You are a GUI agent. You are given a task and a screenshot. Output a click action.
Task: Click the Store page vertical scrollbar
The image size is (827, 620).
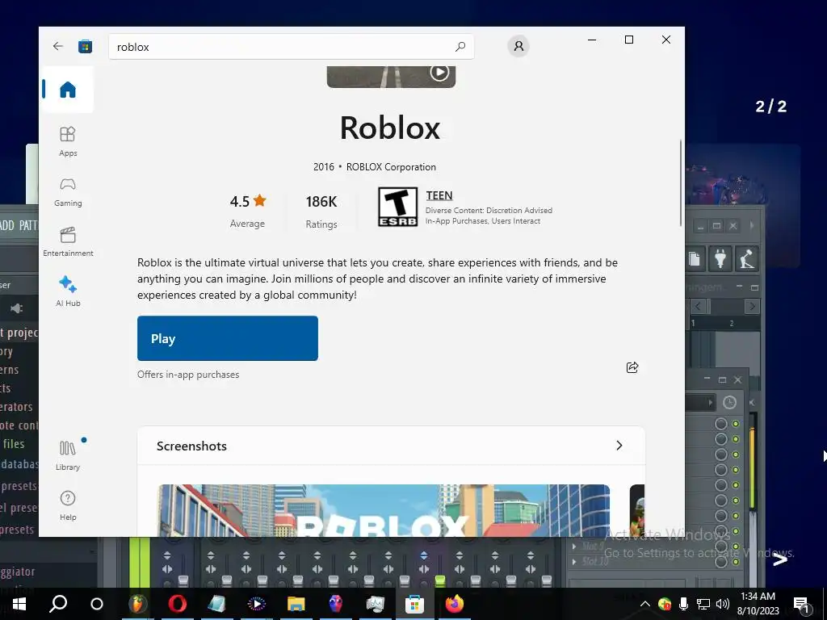coord(680,182)
